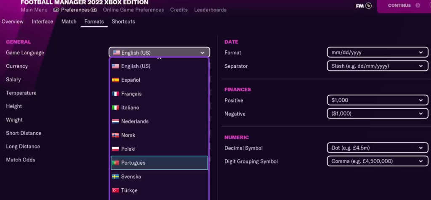
Task: Click the Height setting label
Action: pyautogui.click(x=14, y=106)
